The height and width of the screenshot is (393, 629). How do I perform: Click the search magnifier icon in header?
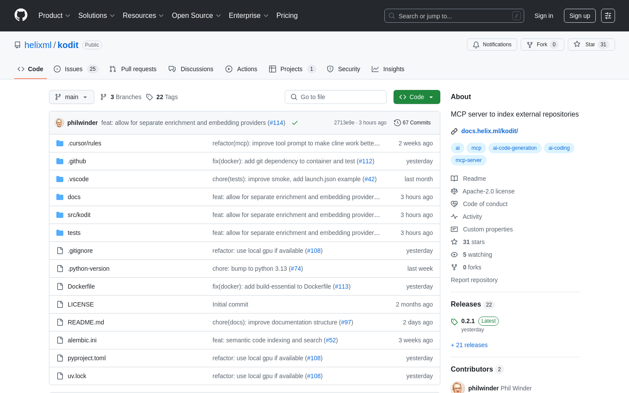pos(392,16)
